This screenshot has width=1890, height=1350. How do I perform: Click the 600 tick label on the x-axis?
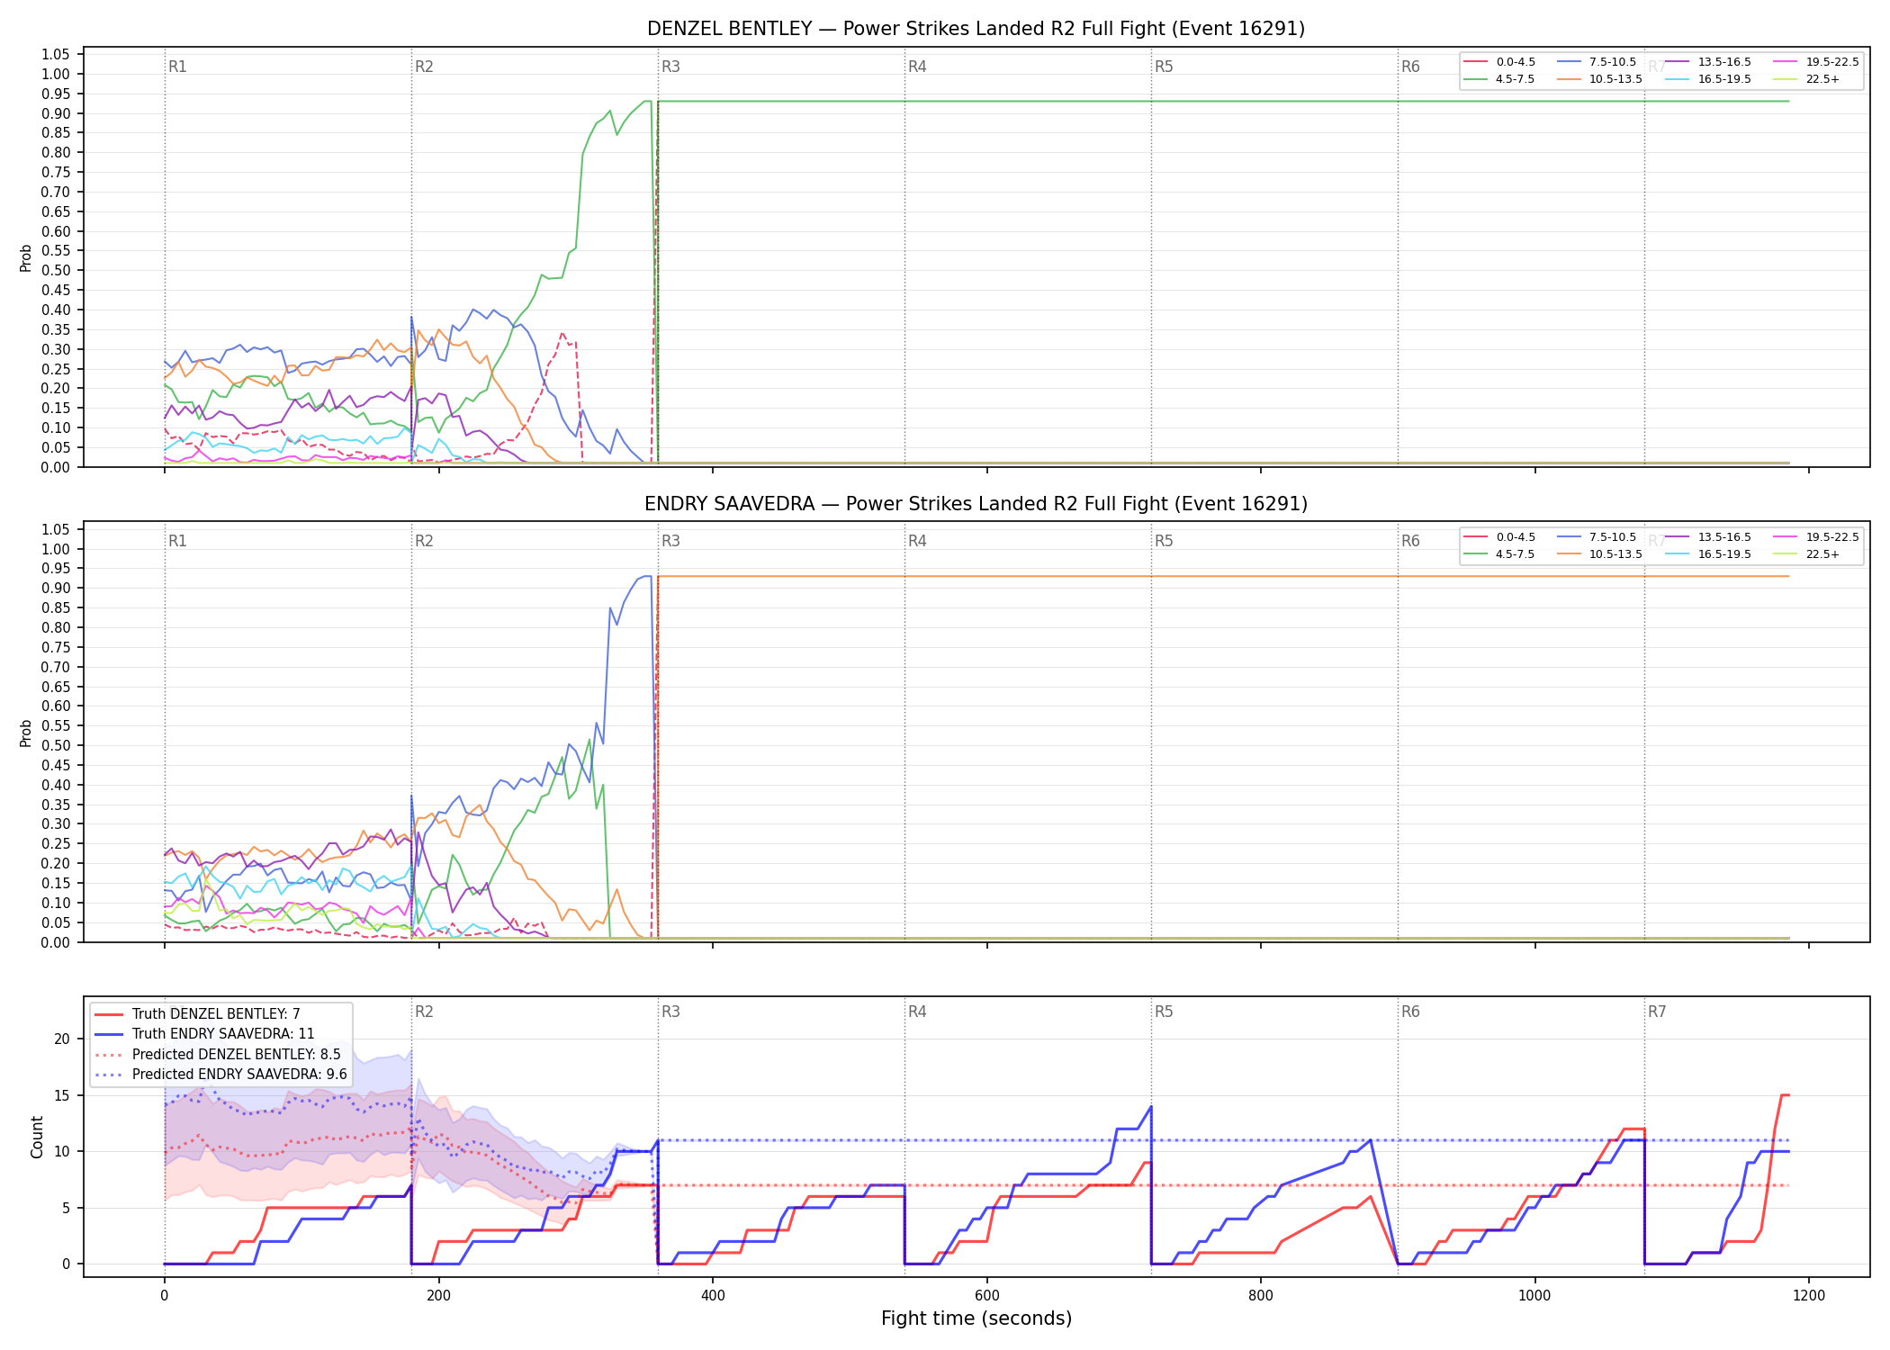coord(987,1296)
